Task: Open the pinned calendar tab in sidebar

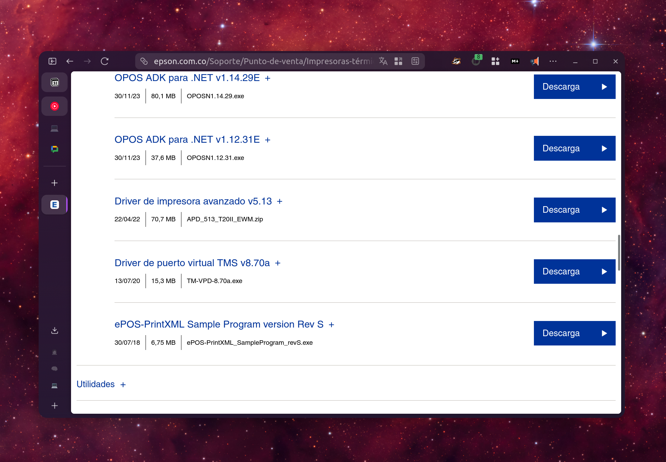Action: tap(54, 82)
